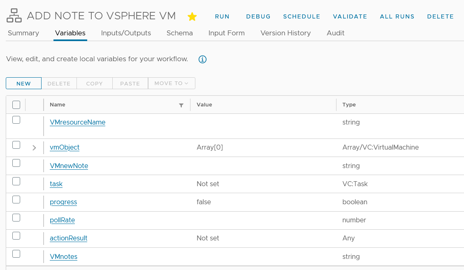Select the Array[0] value cell

click(210, 147)
